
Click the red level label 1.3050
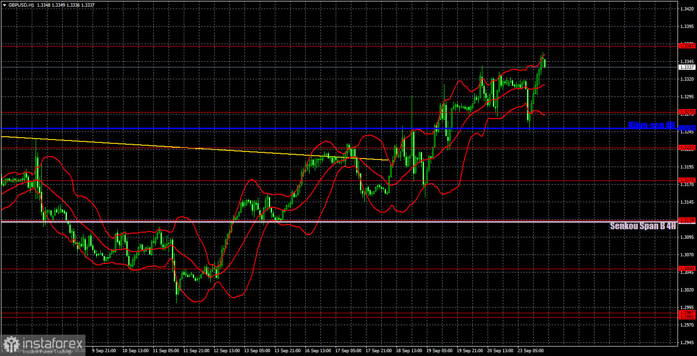[687, 269]
